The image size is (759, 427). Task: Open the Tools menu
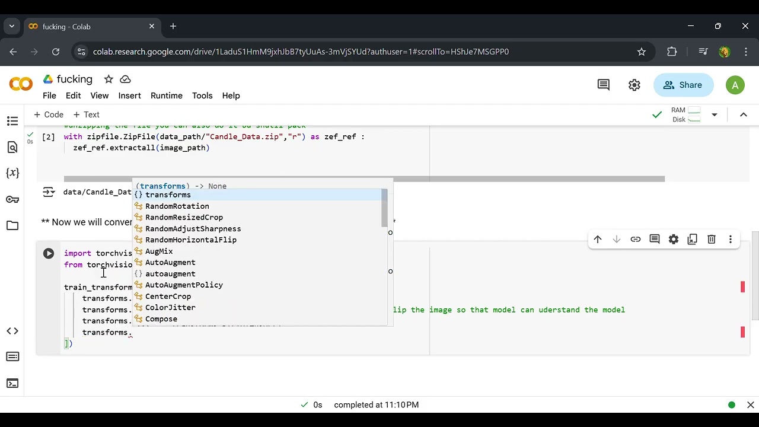[x=202, y=95]
